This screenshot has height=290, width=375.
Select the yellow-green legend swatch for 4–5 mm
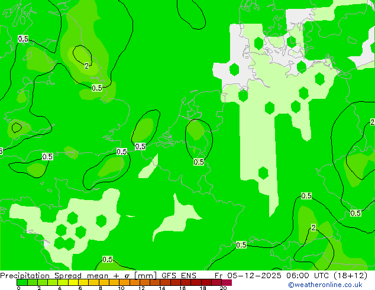click(63, 282)
